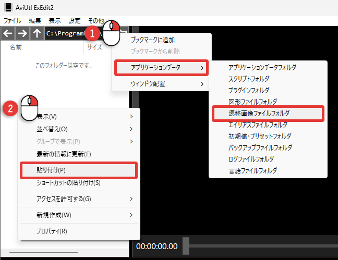This screenshot has width=338, height=260.
Task: Open the 編集 menu
Action: [x=35, y=20]
